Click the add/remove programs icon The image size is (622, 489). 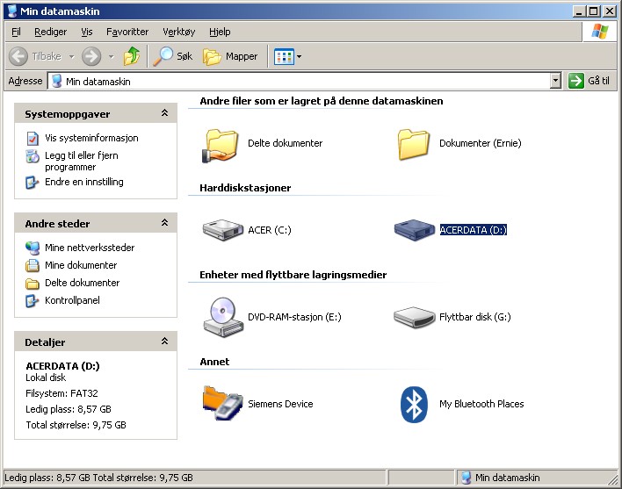click(33, 156)
